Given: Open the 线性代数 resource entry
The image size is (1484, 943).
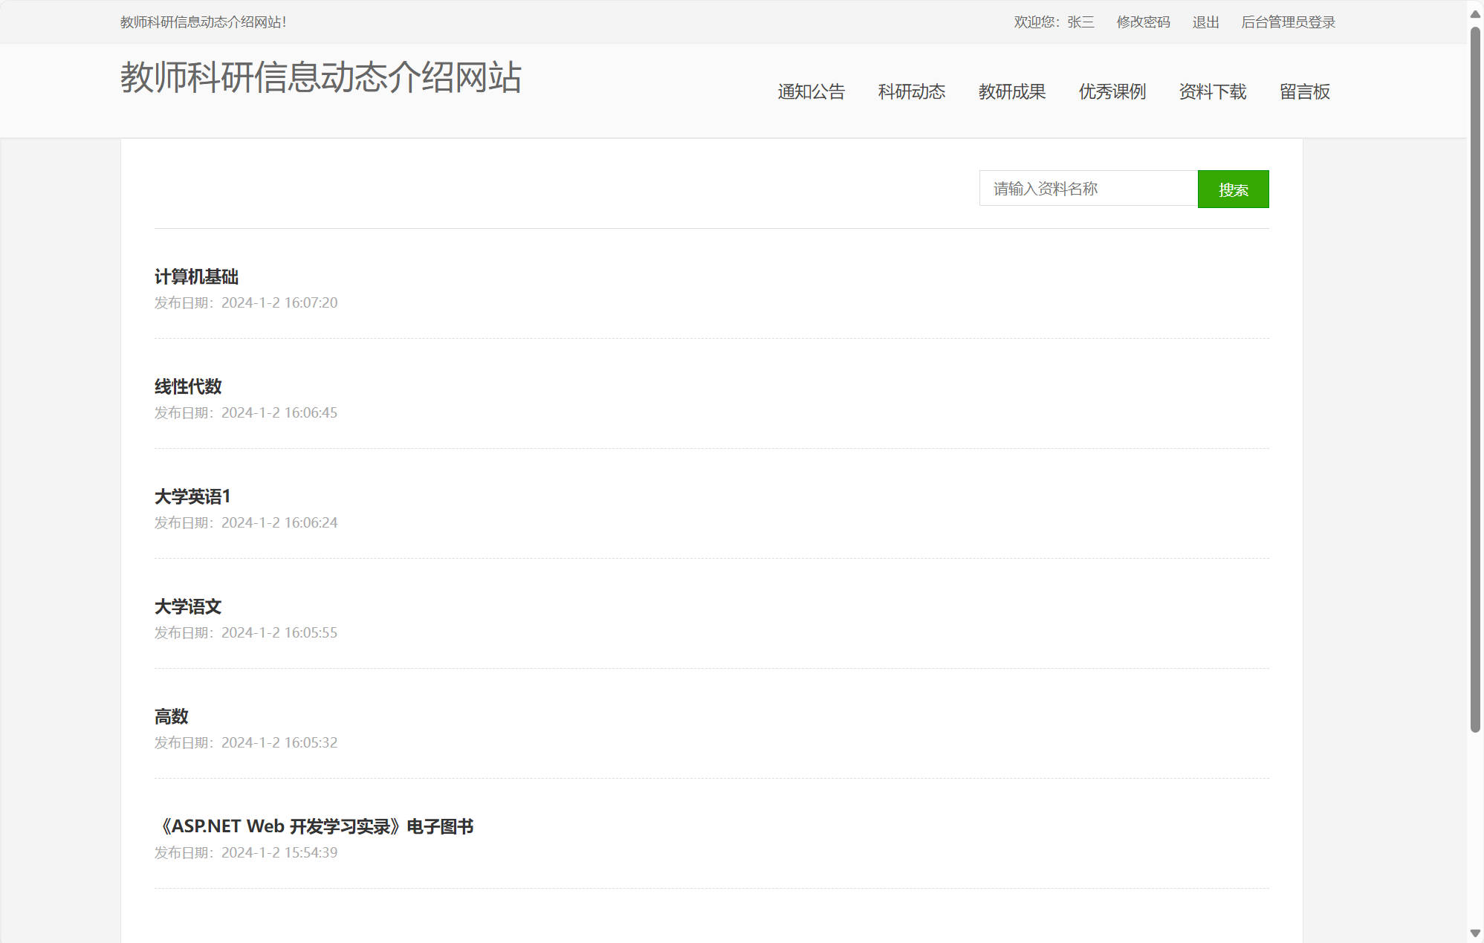Looking at the screenshot, I should (188, 387).
